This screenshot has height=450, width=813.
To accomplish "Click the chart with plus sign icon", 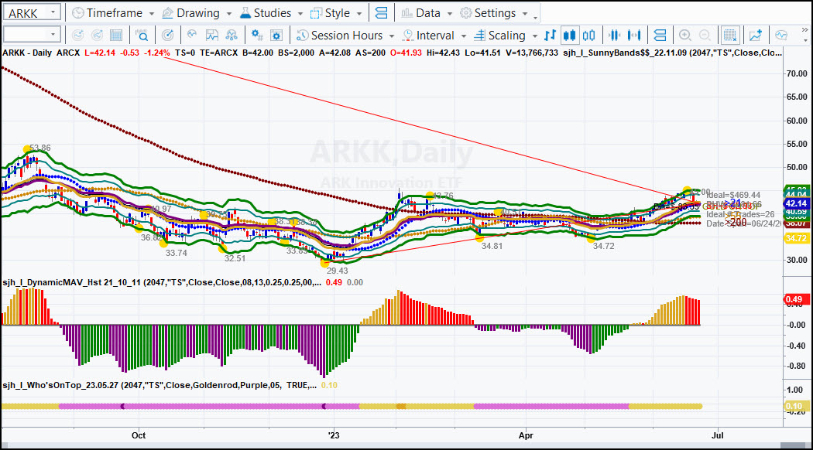I will click(x=756, y=36).
